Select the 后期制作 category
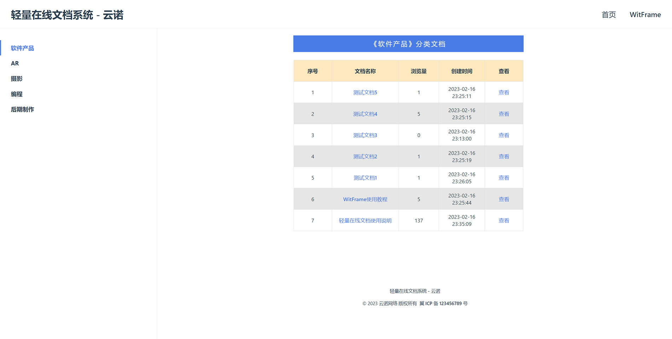The width and height of the screenshot is (672, 339). tap(22, 109)
